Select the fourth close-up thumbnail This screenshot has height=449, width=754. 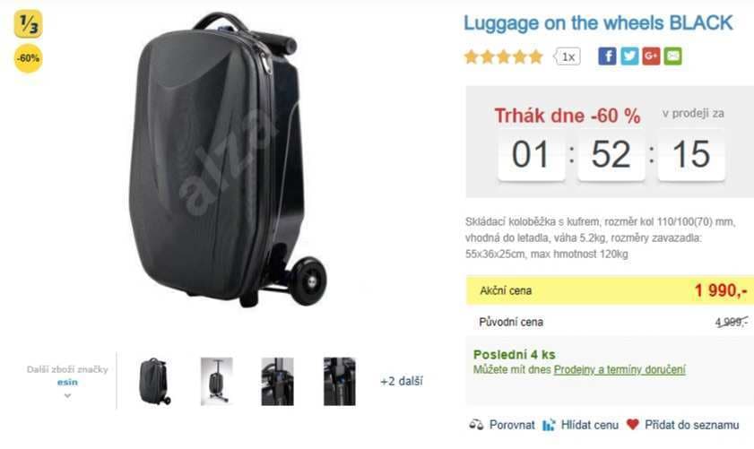click(x=340, y=381)
